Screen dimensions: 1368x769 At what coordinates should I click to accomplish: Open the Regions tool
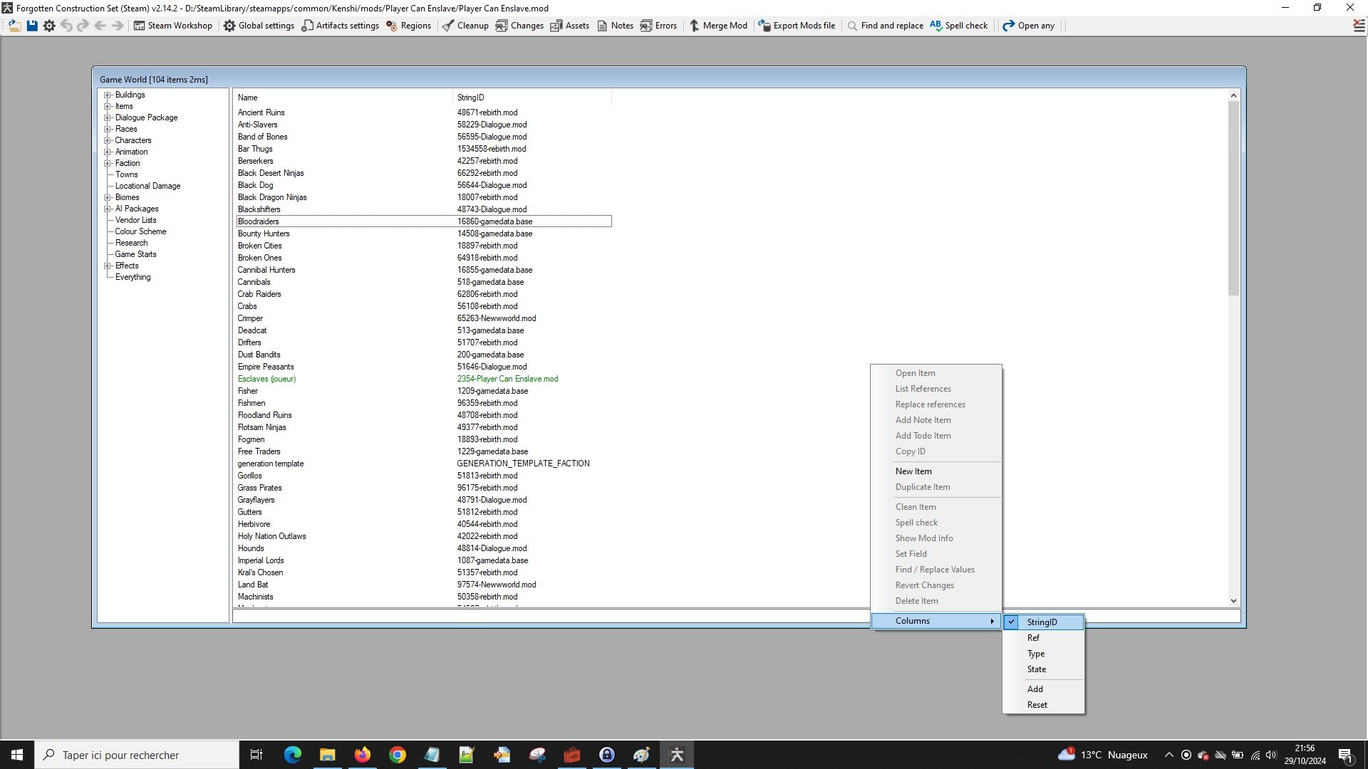[409, 26]
